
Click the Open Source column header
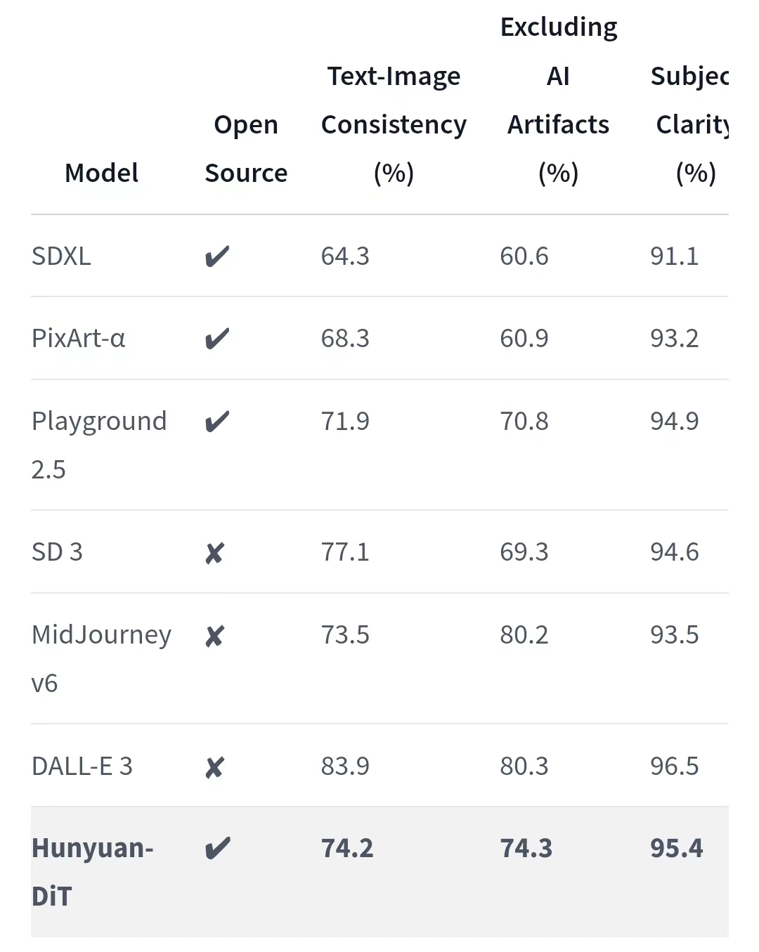tap(246, 149)
